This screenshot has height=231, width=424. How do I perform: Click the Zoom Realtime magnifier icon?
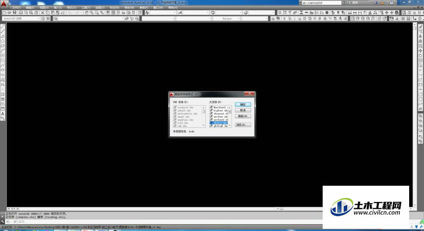tap(92, 12)
